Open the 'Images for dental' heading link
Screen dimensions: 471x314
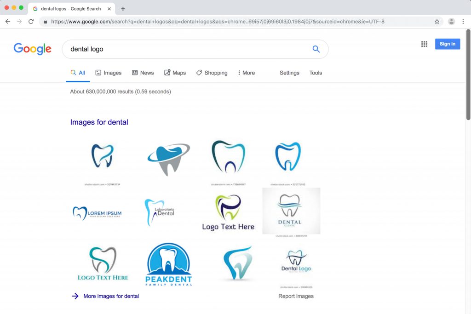click(x=99, y=122)
